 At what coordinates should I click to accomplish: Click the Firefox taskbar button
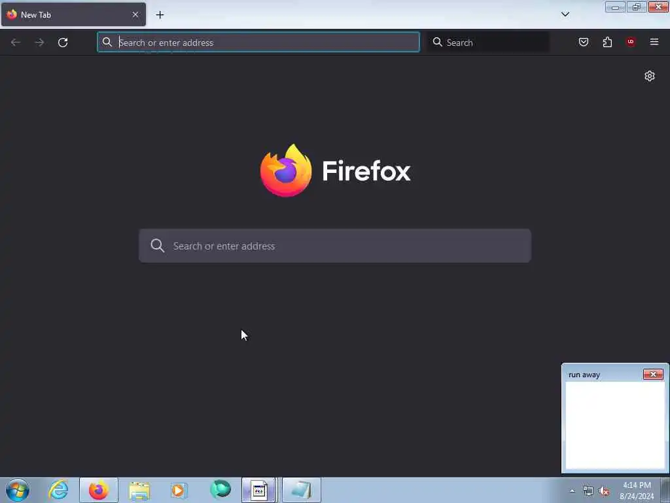point(99,490)
